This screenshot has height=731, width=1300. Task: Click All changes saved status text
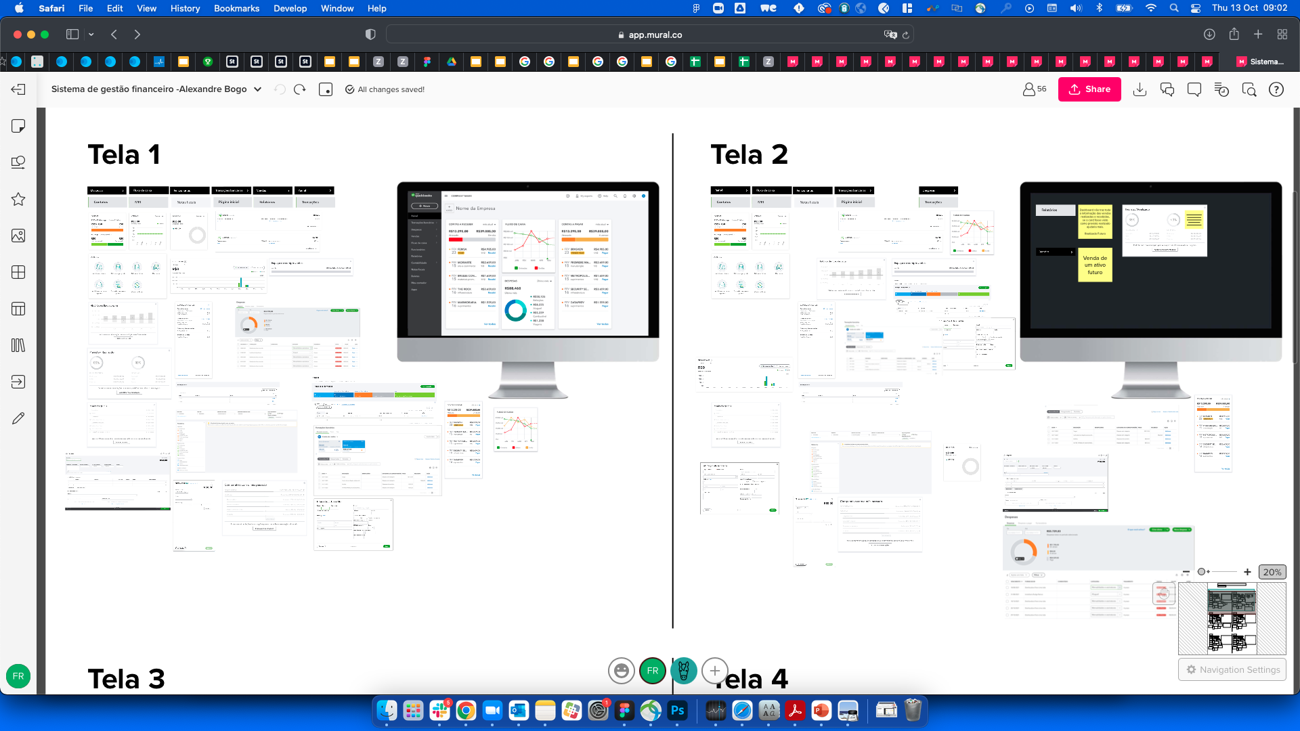coord(391,89)
